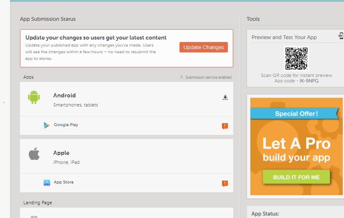Click the Submission service enabled label
The image size is (344, 218).
tap(208, 77)
